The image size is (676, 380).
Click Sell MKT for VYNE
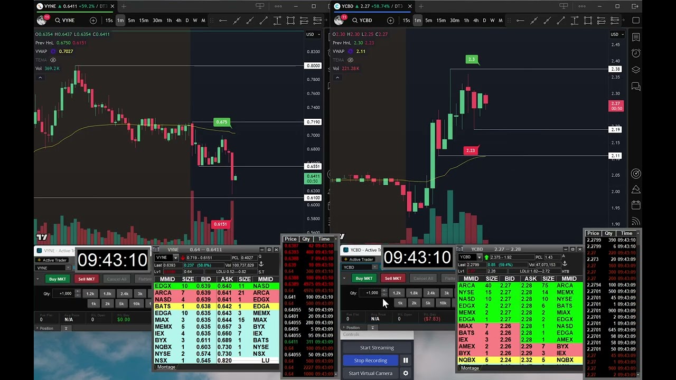pos(86,279)
